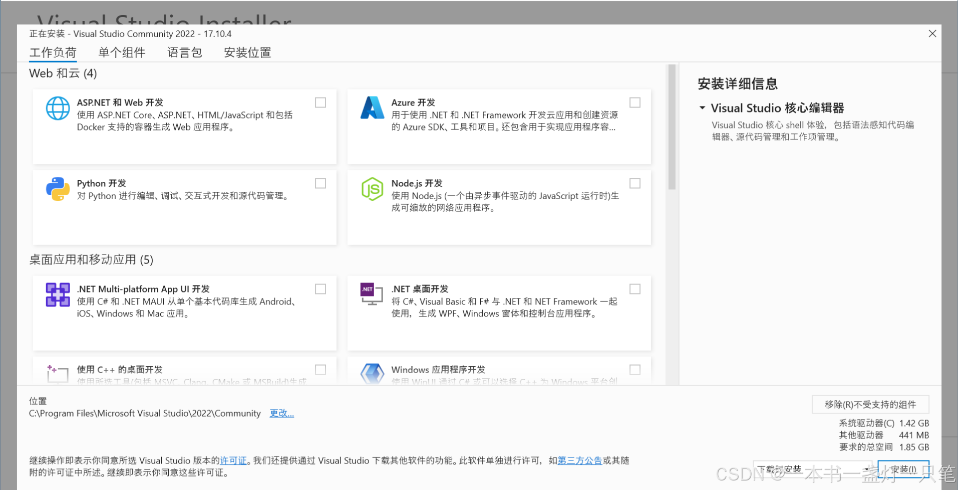Screen dimensions: 958x490
Task: Click the 移除(R)不受支持的组件 button
Action: (x=870, y=404)
